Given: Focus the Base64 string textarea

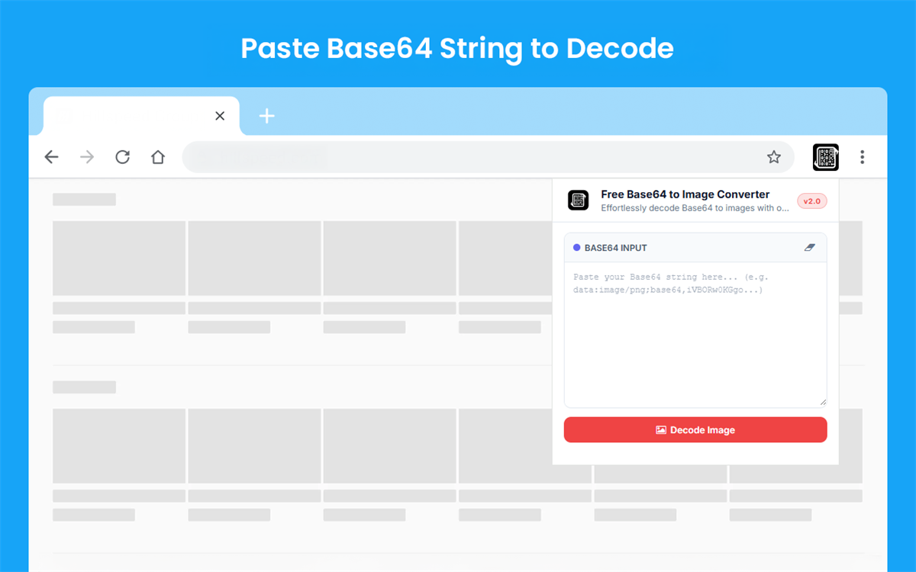Looking at the screenshot, I should 695,335.
